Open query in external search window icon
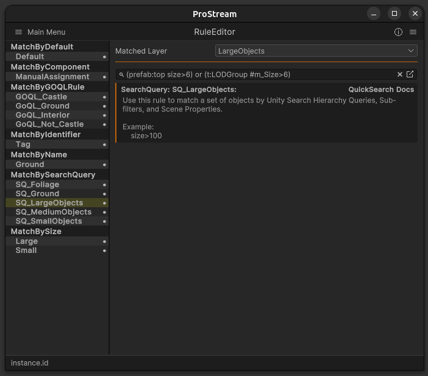 [410, 74]
